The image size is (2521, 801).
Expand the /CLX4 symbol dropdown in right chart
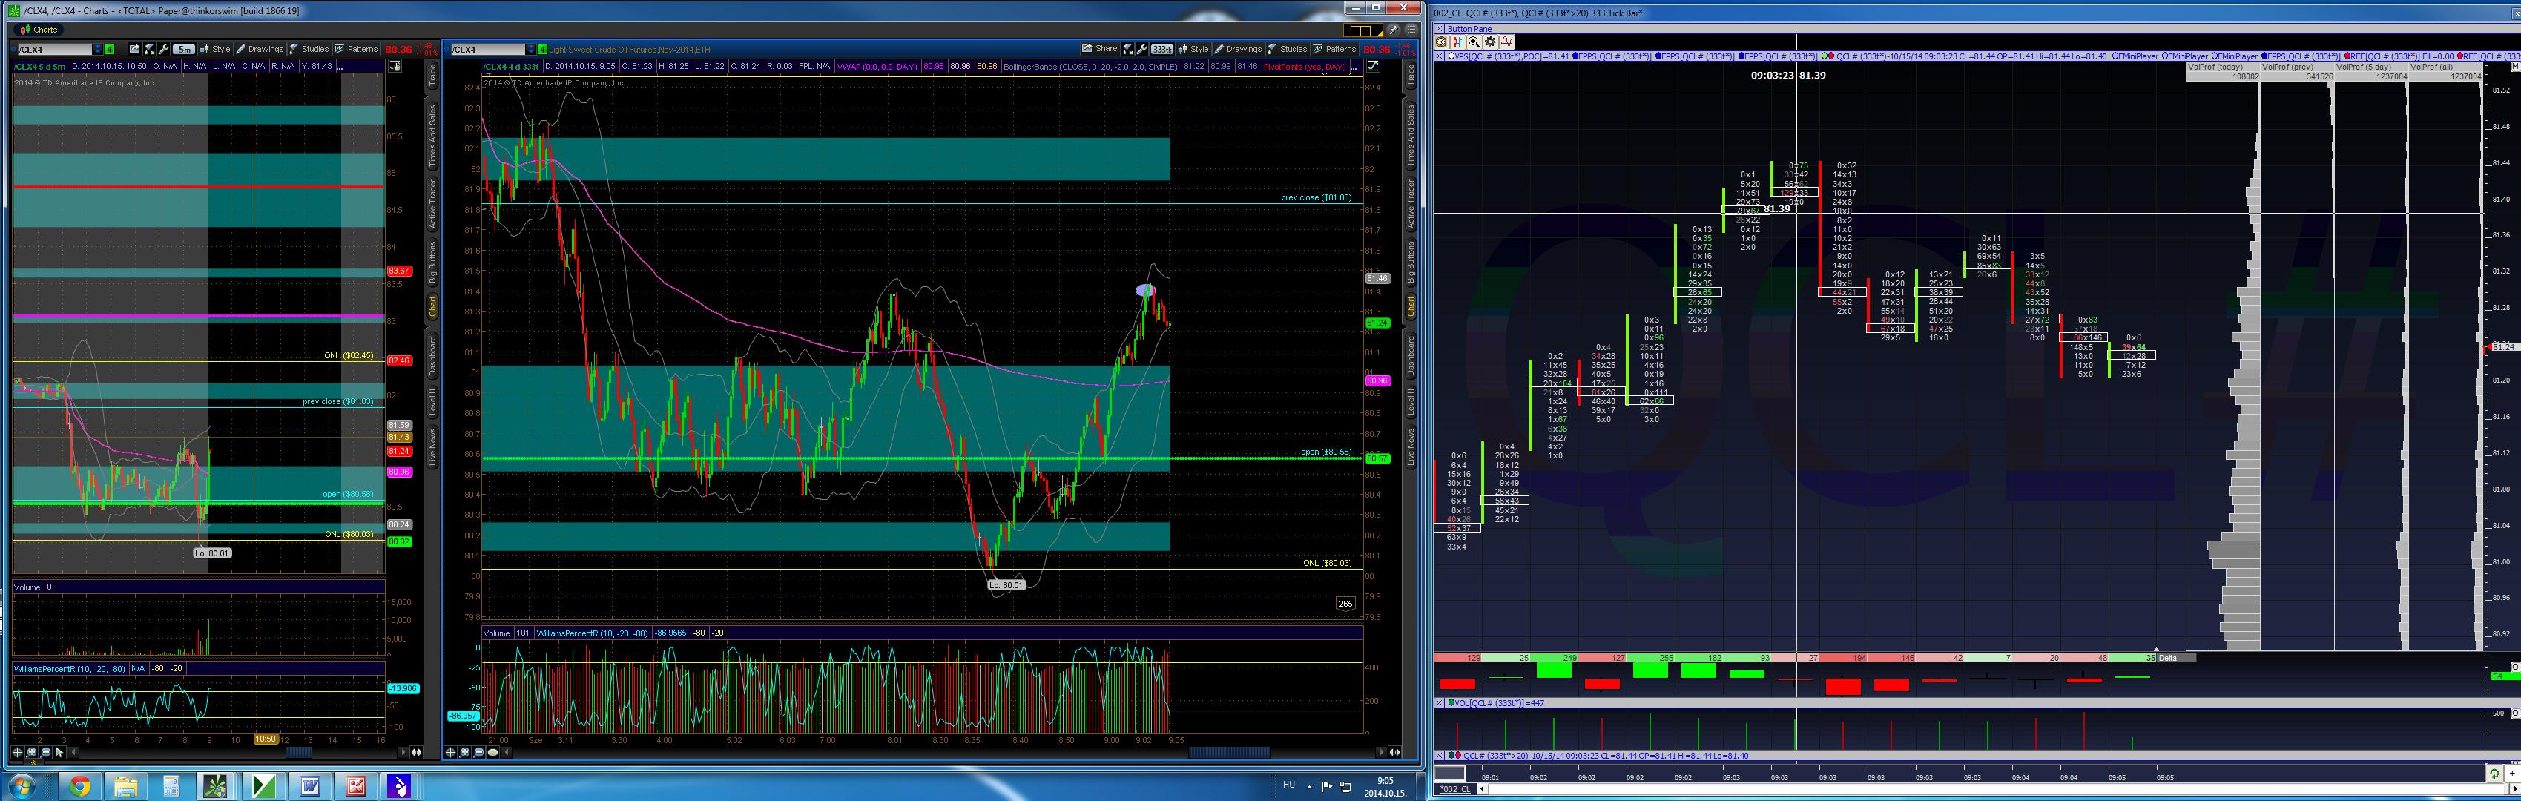[530, 49]
